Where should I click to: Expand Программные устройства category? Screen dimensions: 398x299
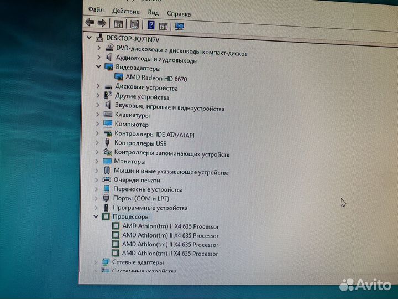96,207
